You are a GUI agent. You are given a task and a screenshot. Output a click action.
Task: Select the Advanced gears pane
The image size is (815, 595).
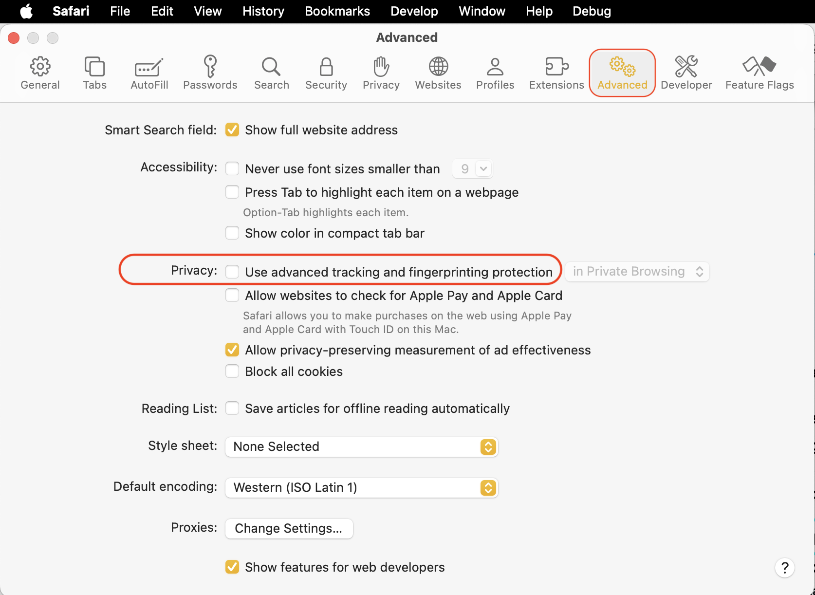click(622, 74)
